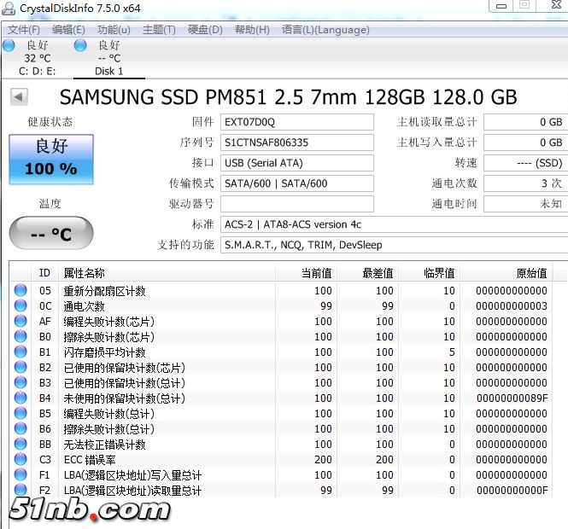Screen dimensions: 568x529
Task: Click the 当前值 column header
Action: tap(307, 273)
